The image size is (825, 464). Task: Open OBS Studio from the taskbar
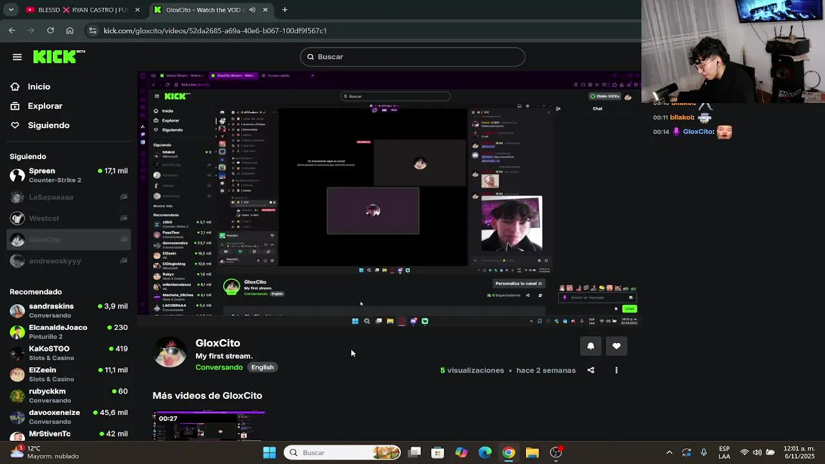click(x=556, y=452)
